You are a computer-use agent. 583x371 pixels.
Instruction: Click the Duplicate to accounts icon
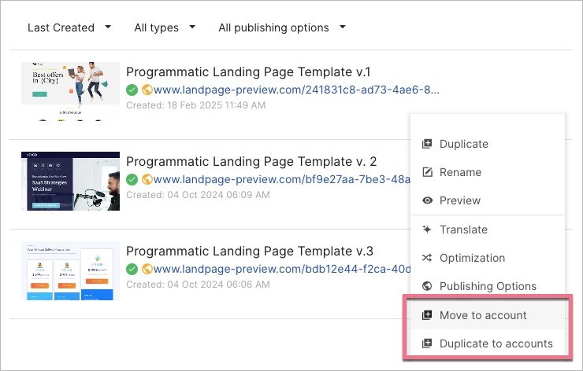point(427,343)
